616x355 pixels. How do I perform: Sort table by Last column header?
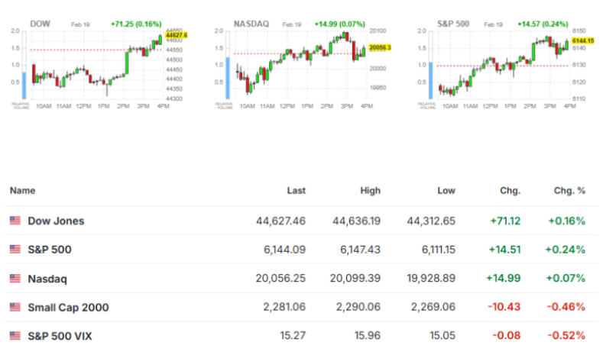tap(296, 191)
